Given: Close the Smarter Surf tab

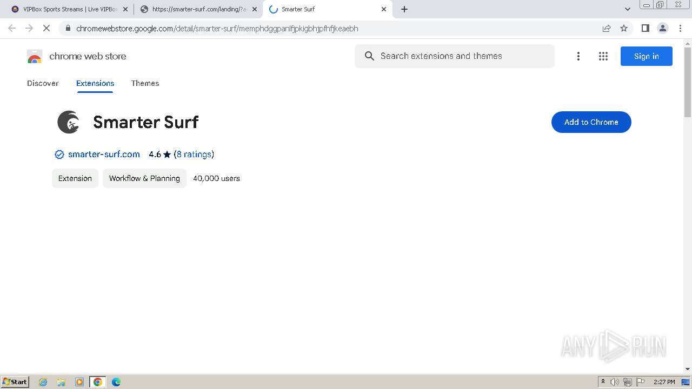Looking at the screenshot, I should click(384, 9).
